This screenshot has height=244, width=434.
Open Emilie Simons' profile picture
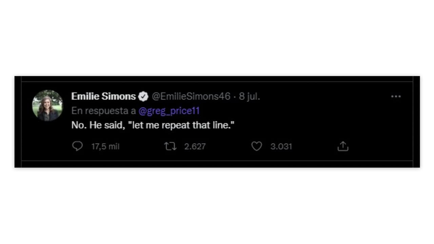[47, 105]
